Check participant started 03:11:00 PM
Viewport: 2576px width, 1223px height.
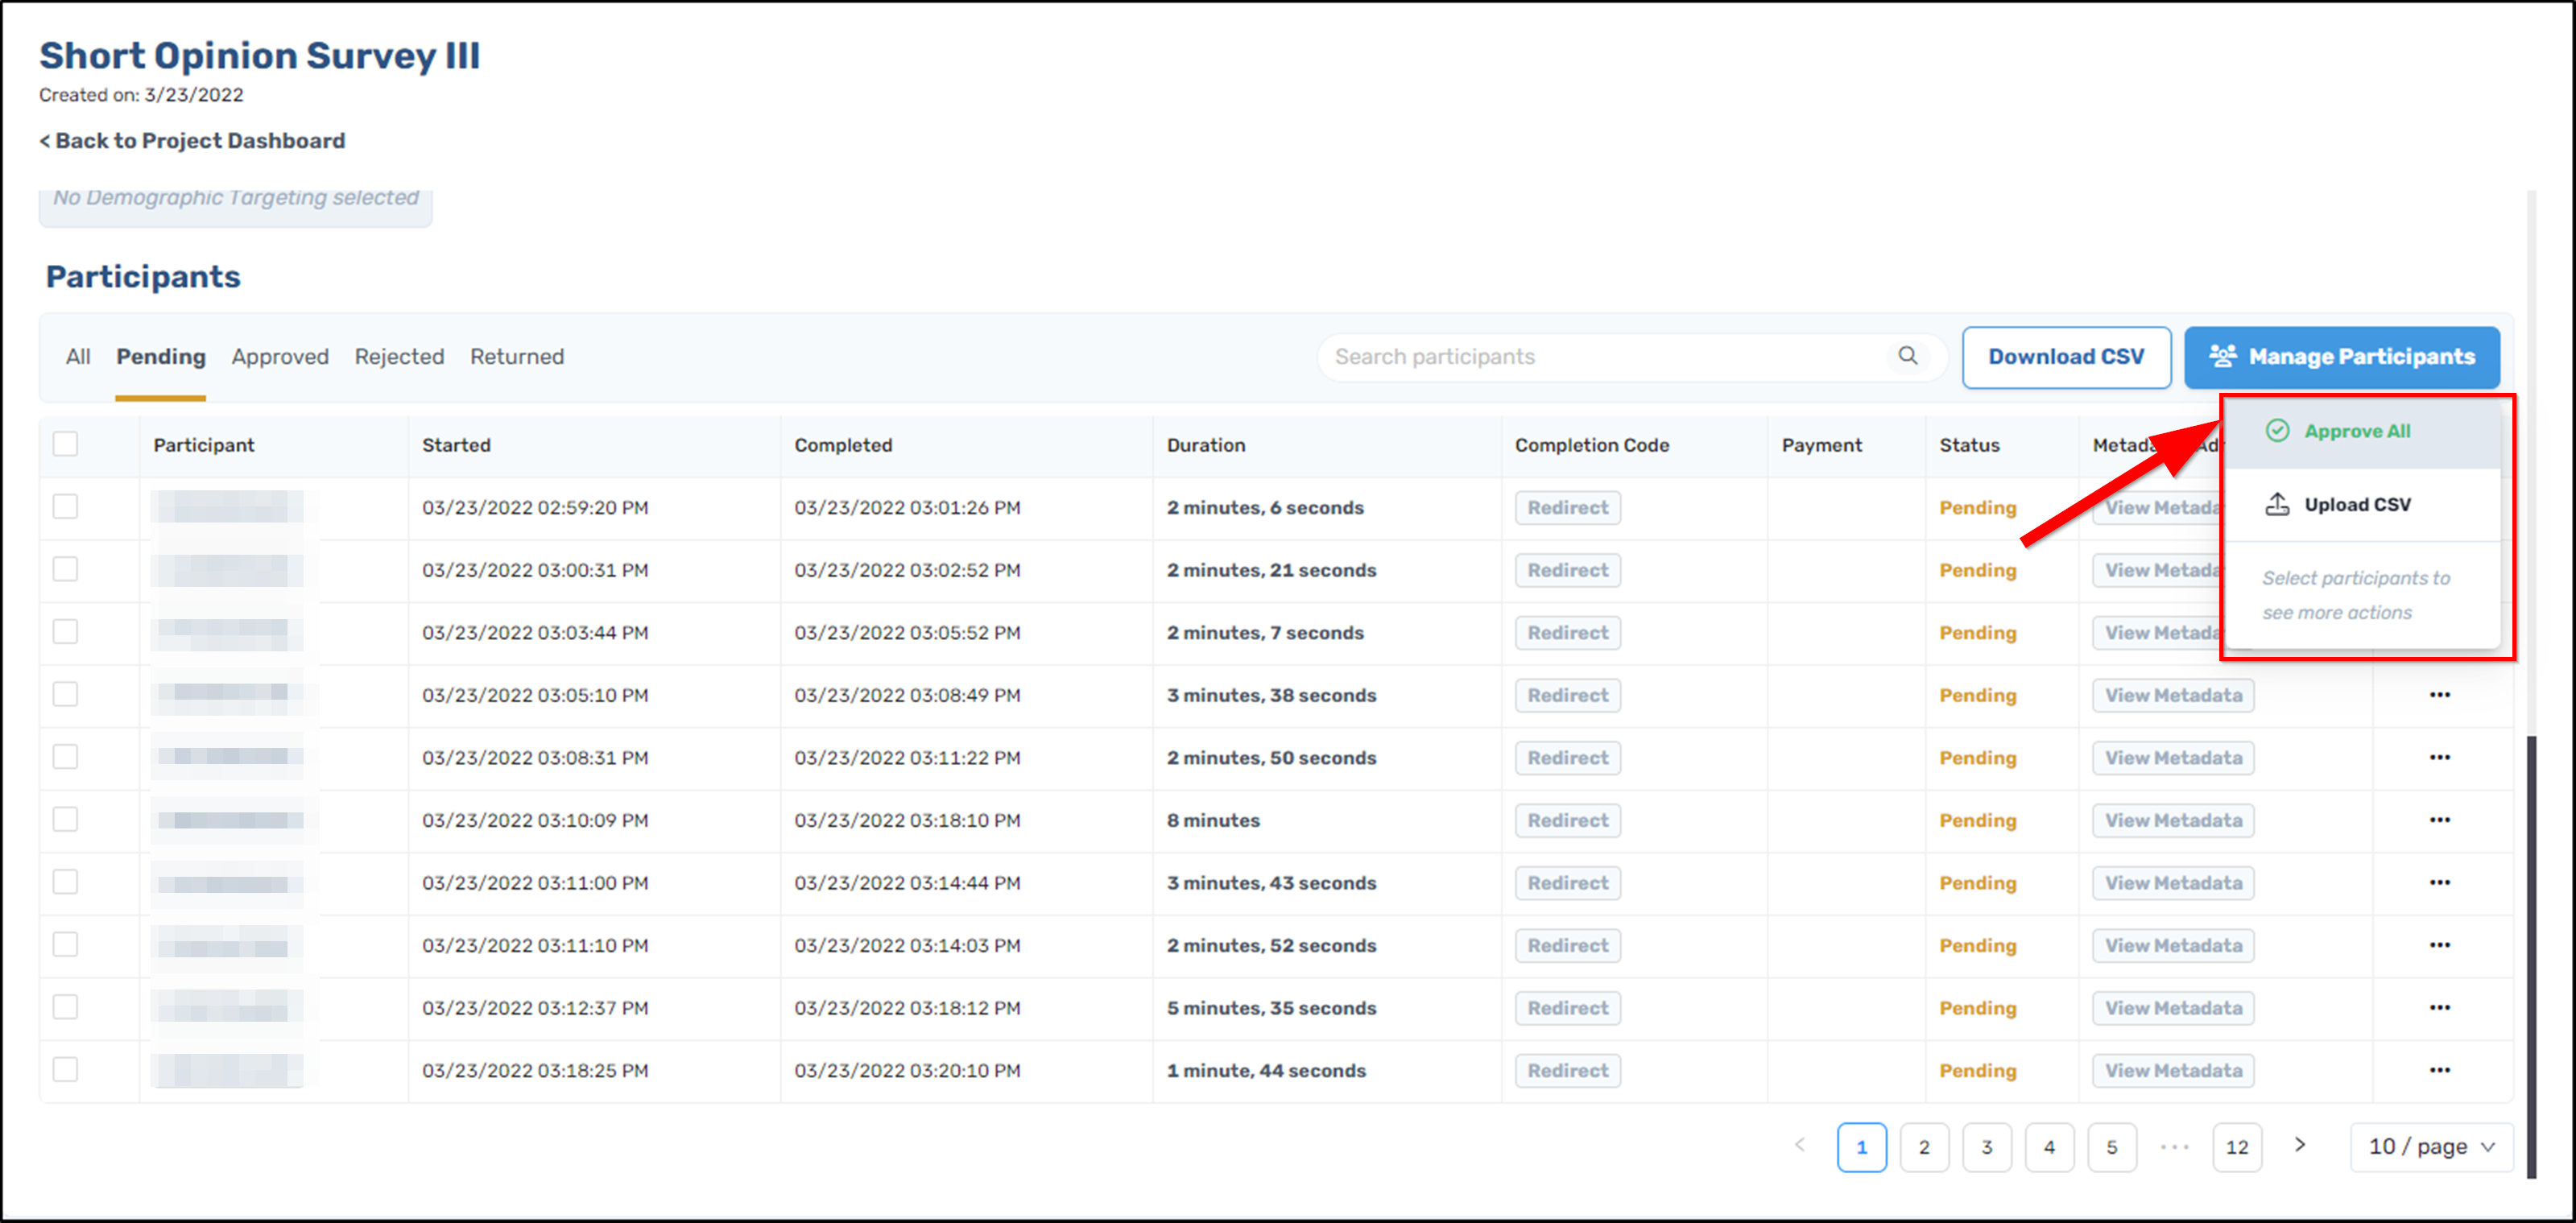coord(65,881)
